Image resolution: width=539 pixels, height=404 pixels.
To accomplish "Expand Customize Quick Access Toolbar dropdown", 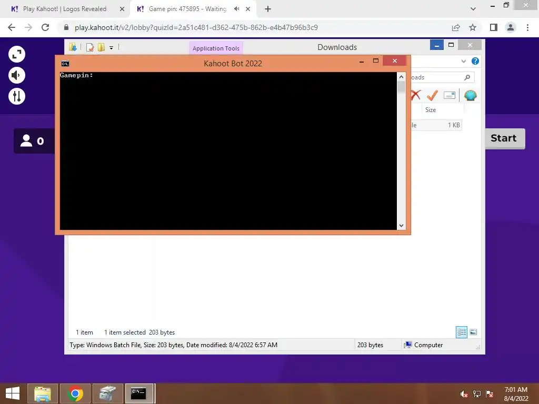I will 112,48.
